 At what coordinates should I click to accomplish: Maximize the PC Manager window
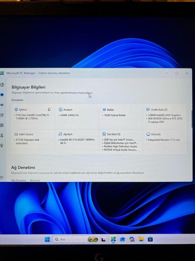point(177,73)
